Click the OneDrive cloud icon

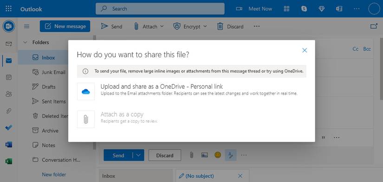86,91
